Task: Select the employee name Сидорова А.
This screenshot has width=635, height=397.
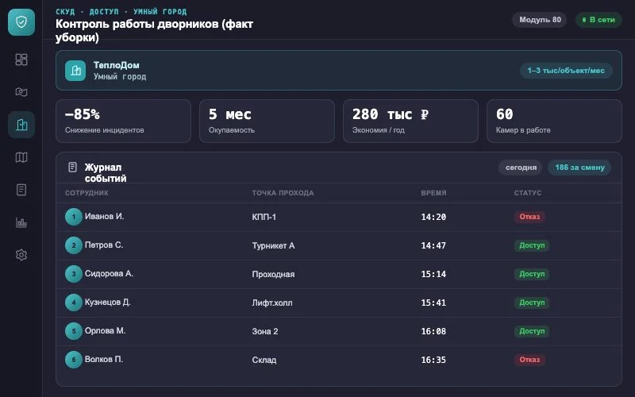Action: click(x=109, y=273)
